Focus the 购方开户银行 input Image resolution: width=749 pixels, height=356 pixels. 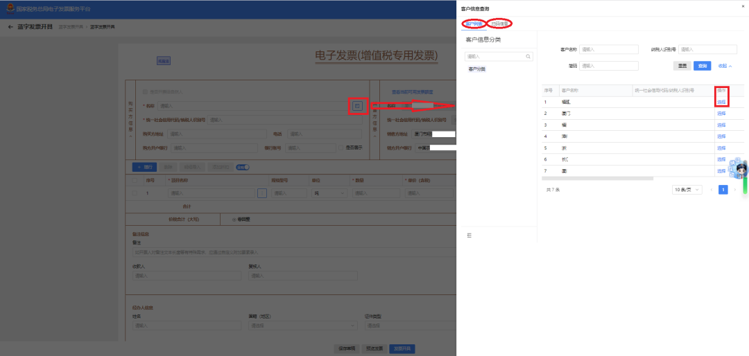click(214, 148)
